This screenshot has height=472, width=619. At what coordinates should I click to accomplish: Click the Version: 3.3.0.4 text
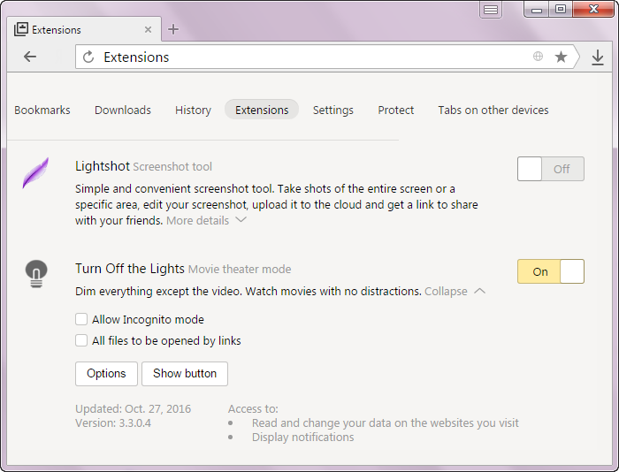pos(113,423)
